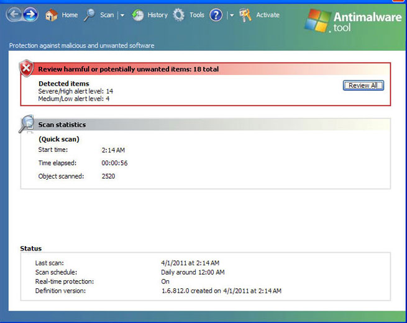This screenshot has width=407, height=323.
Task: Click the 'Scan schedule:' label
Action: tap(57, 273)
